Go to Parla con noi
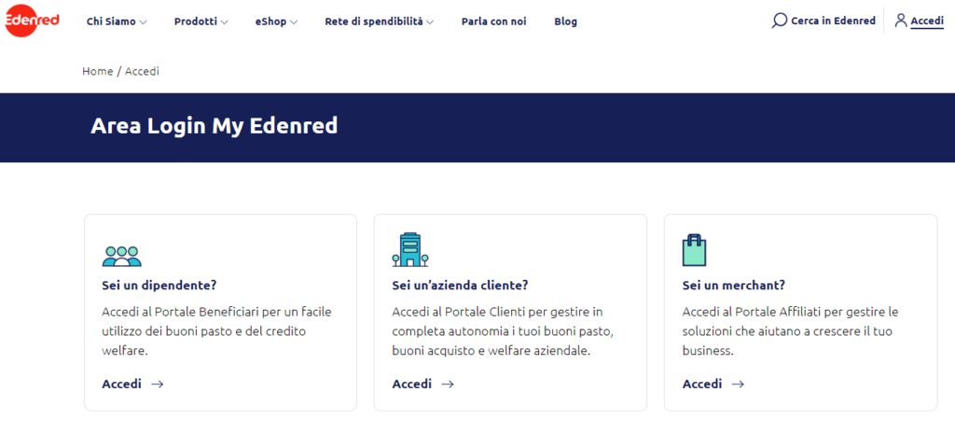The height and width of the screenshot is (434, 955). (x=494, y=21)
